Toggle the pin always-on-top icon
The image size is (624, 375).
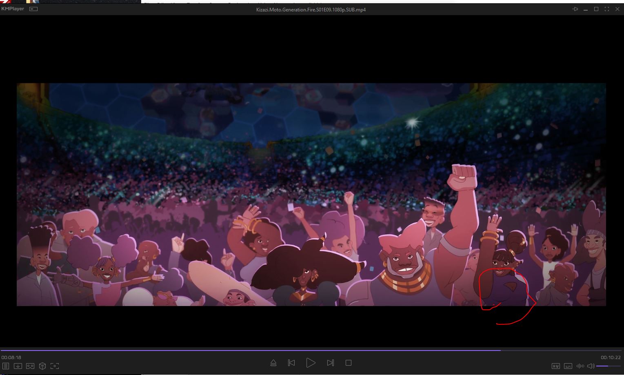tap(575, 9)
